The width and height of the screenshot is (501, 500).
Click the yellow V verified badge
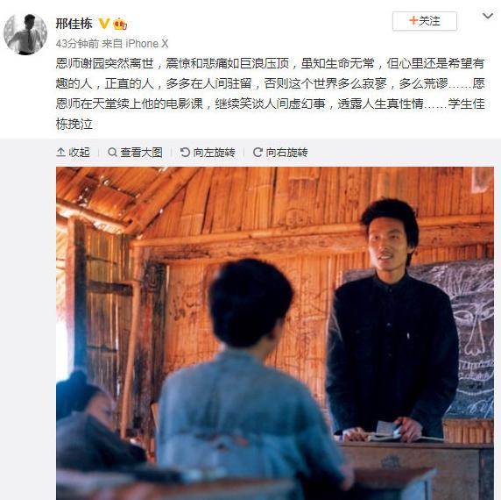[104, 24]
